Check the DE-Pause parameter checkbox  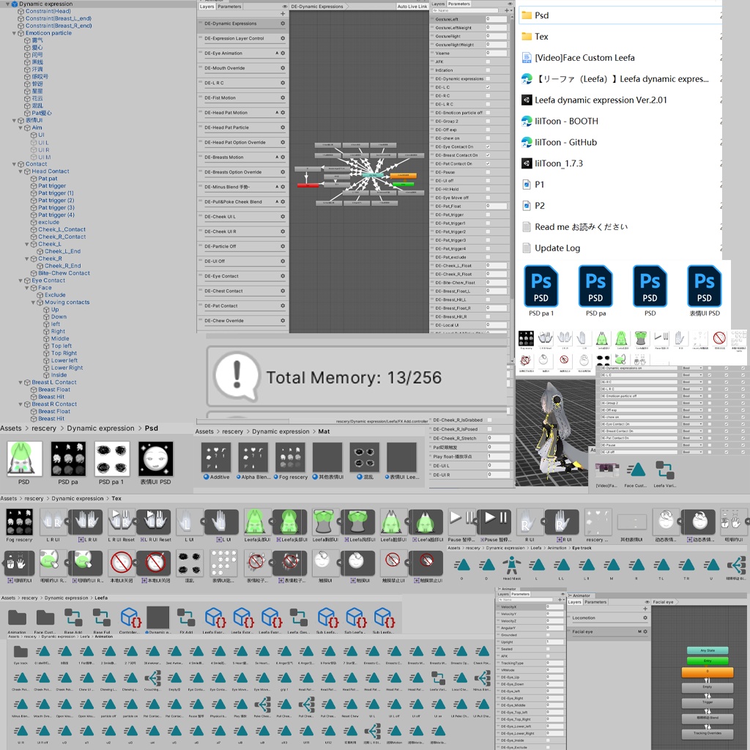[x=487, y=172]
